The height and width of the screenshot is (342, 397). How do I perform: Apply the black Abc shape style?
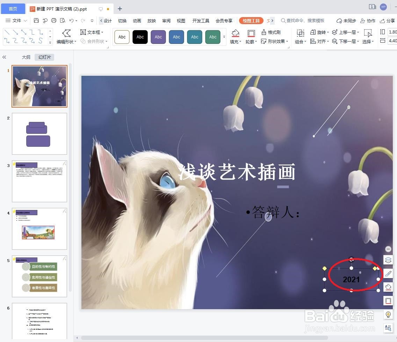pyautogui.click(x=140, y=37)
